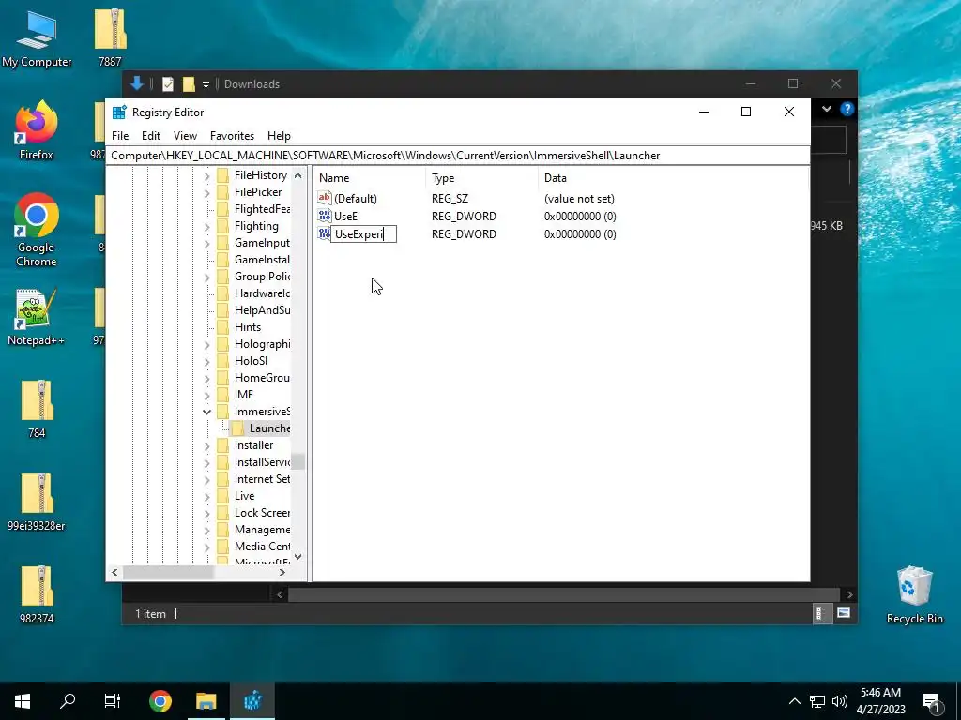Open the Favorites menu
This screenshot has height=720, width=961.
click(232, 136)
